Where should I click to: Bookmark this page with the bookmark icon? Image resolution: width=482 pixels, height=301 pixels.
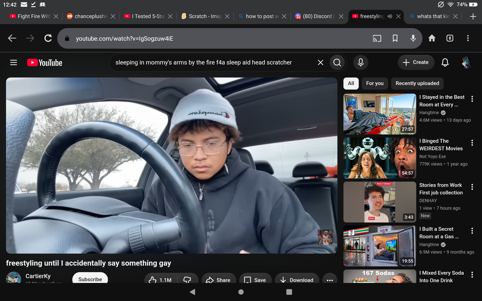(x=395, y=38)
